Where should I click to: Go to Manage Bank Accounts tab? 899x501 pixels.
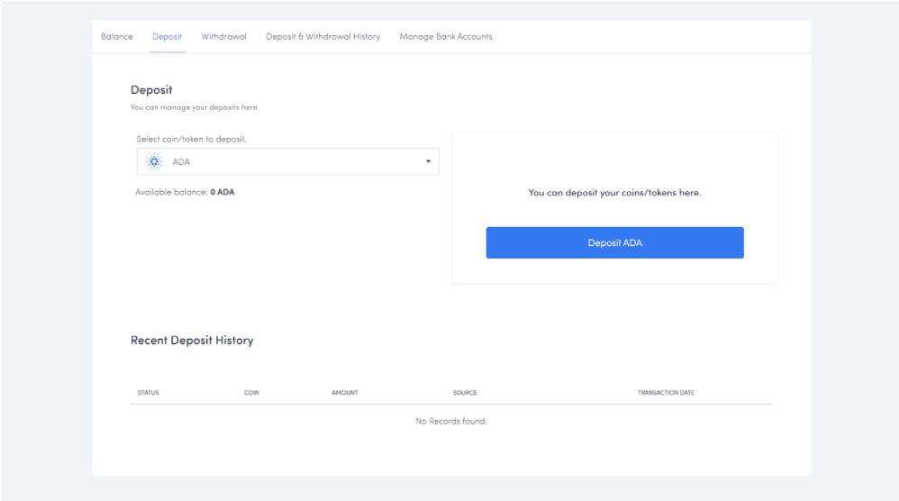445,37
